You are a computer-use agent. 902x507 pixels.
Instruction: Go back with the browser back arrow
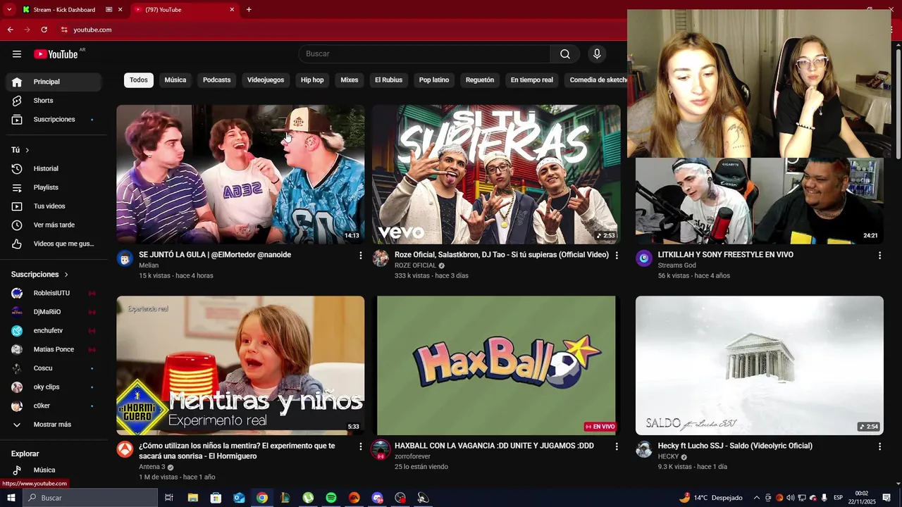tap(11, 30)
